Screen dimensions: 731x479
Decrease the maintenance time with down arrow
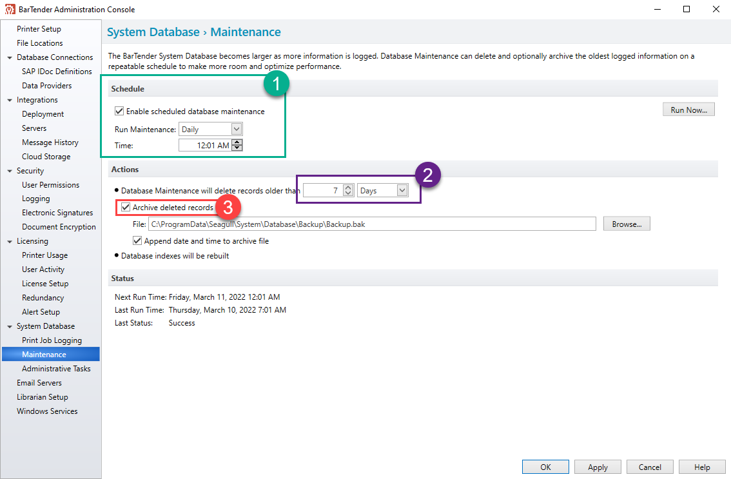tap(237, 148)
